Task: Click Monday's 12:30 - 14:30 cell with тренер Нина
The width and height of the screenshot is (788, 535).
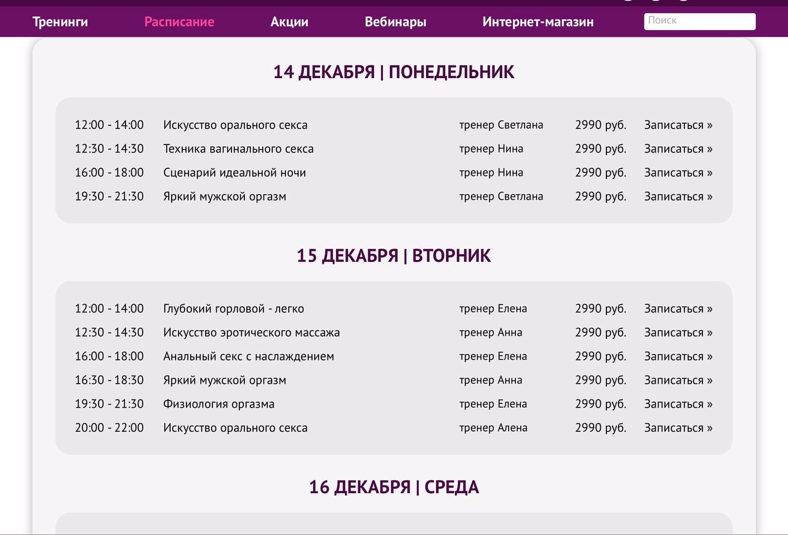Action: [109, 149]
